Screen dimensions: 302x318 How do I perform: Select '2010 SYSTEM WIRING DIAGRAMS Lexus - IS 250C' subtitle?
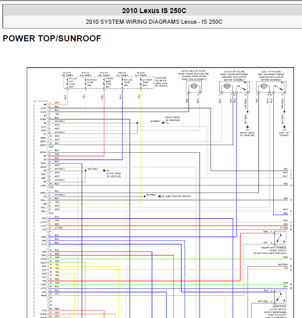[x=154, y=22]
